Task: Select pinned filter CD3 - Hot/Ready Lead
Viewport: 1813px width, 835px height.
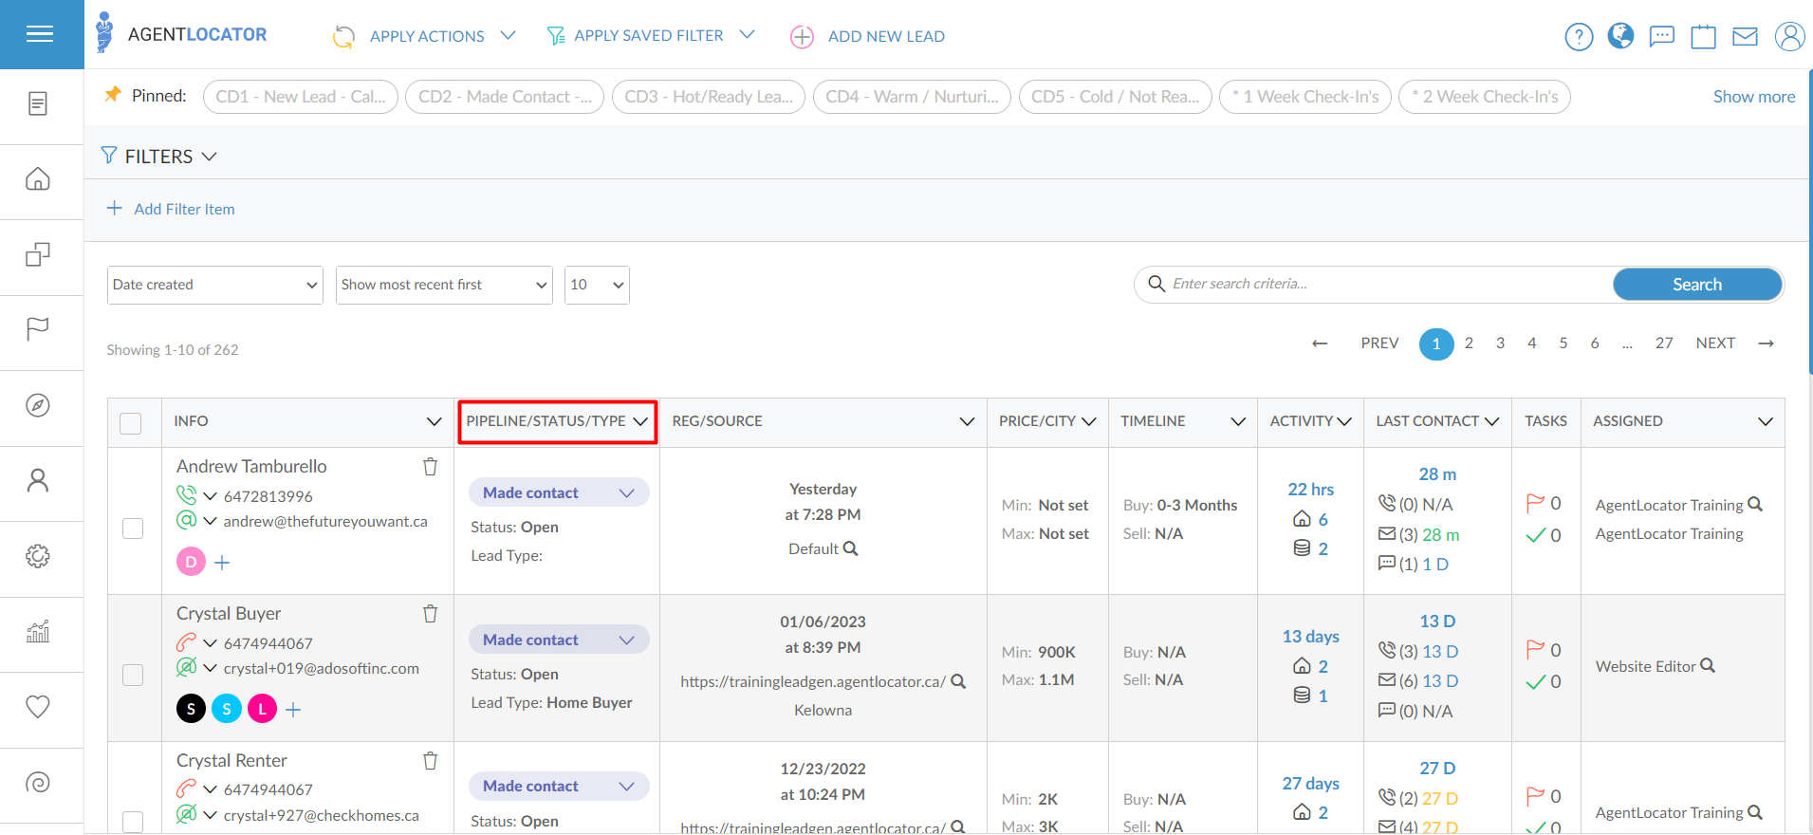Action: tap(709, 97)
